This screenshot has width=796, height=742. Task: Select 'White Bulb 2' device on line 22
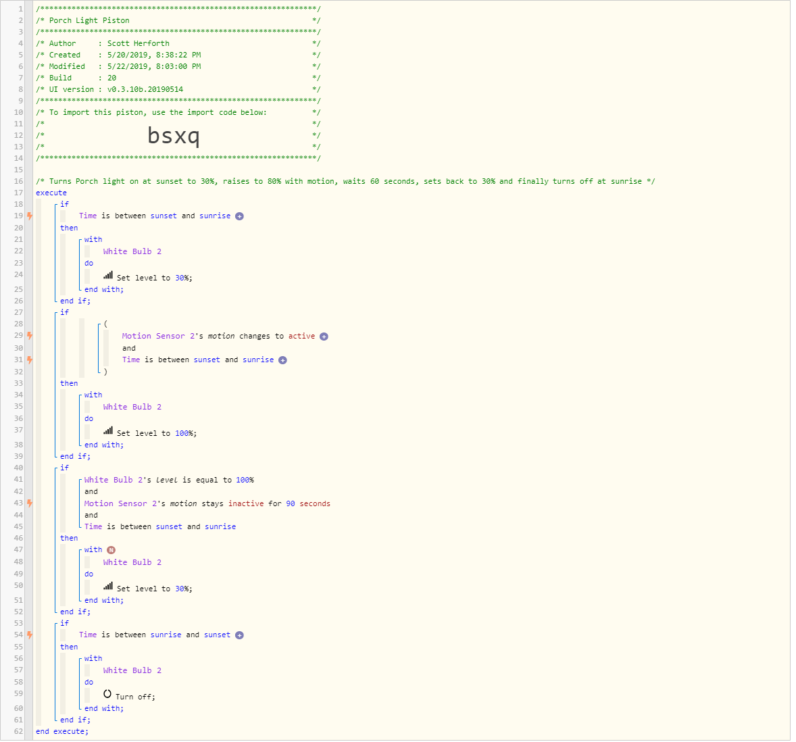pos(132,252)
